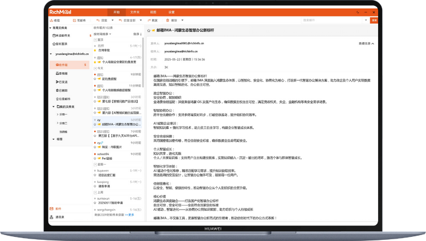The height and width of the screenshot is (241, 426).
Task: Collapse the youxiangima@richinfo.cn account tree
Action: (x=51, y=54)
